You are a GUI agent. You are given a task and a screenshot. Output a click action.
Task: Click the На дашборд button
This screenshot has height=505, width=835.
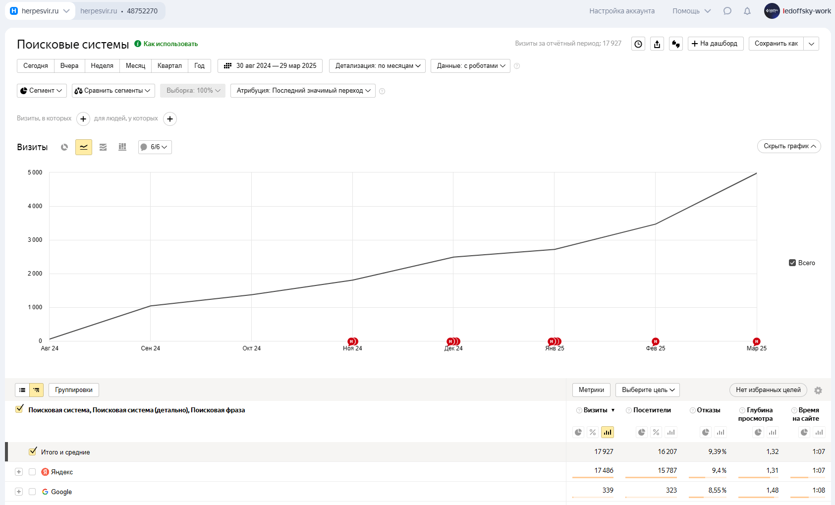pyautogui.click(x=715, y=44)
